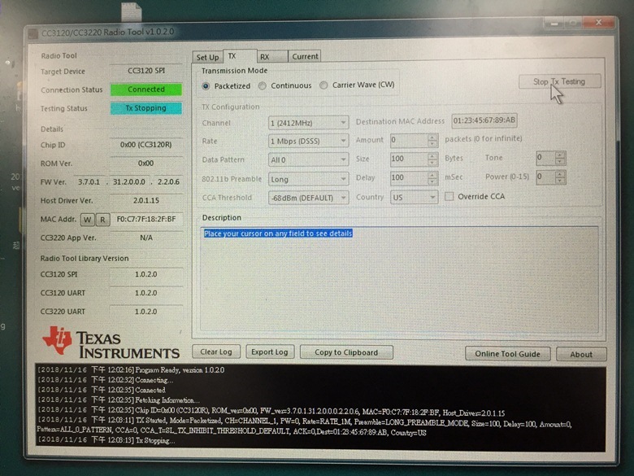This screenshot has width=634, height=476.
Task: Click the Power (0-15) input field
Action: pos(546,177)
